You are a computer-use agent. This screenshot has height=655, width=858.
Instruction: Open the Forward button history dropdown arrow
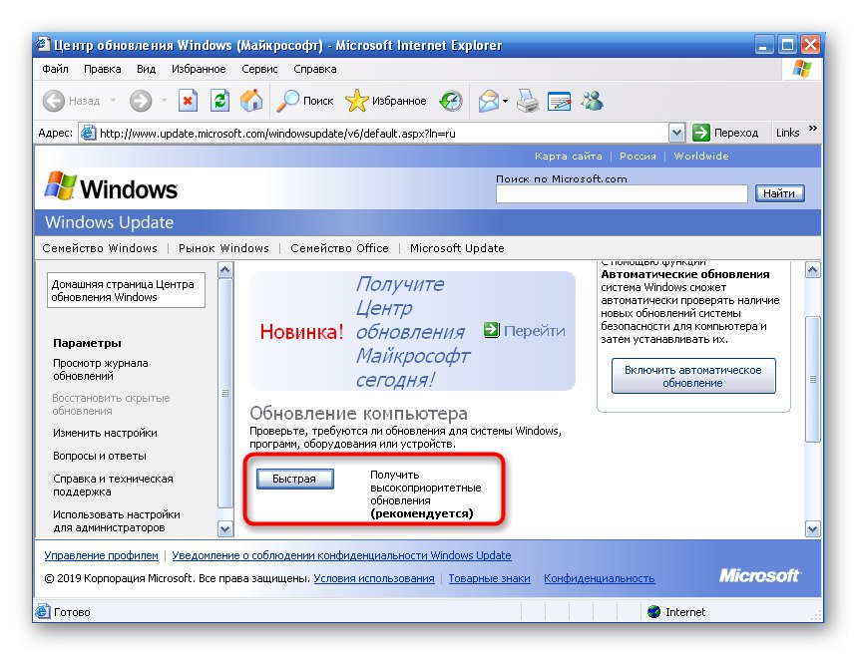[x=164, y=101]
